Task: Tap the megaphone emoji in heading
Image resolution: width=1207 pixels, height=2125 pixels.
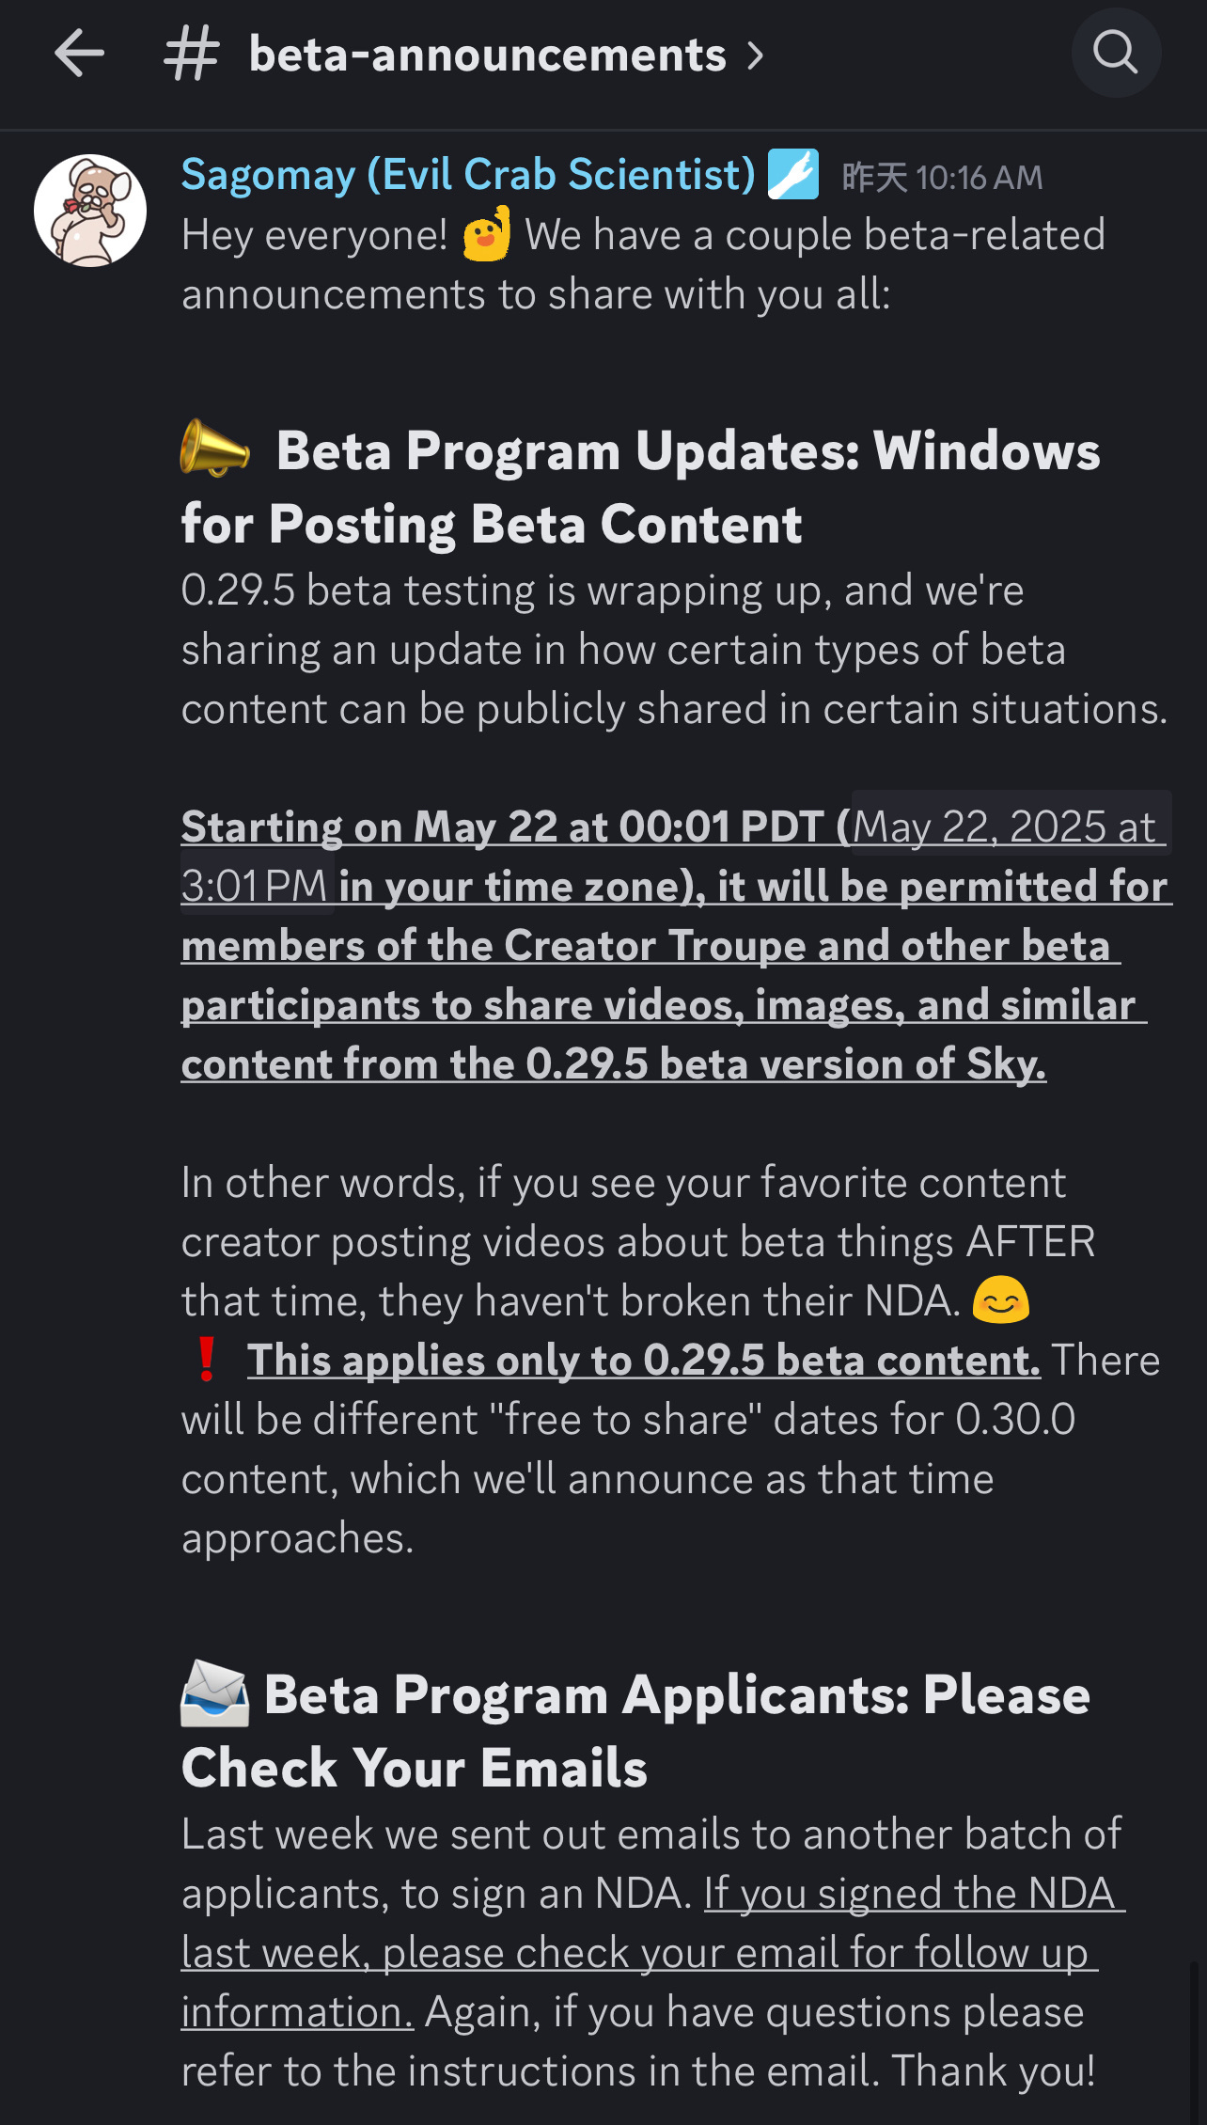Action: (215, 449)
